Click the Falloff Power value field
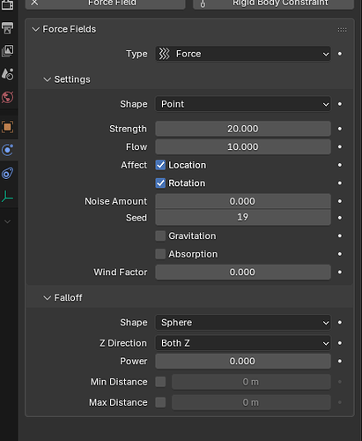The image size is (362, 441). click(x=243, y=361)
